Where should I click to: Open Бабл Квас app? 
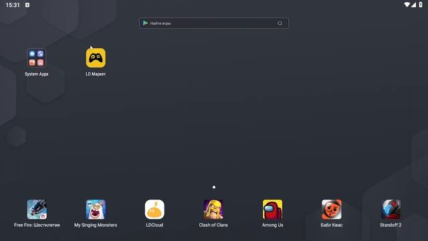tap(332, 210)
